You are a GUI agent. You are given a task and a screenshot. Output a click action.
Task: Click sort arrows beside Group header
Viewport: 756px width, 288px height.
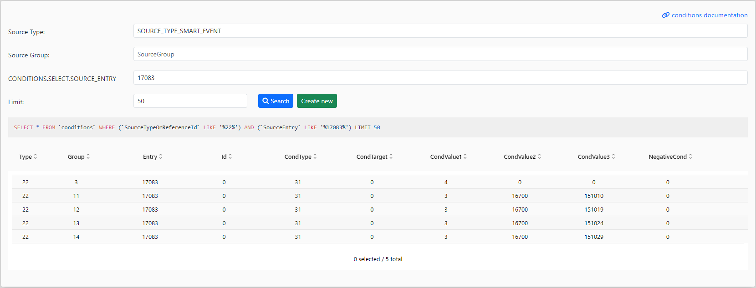(88, 157)
